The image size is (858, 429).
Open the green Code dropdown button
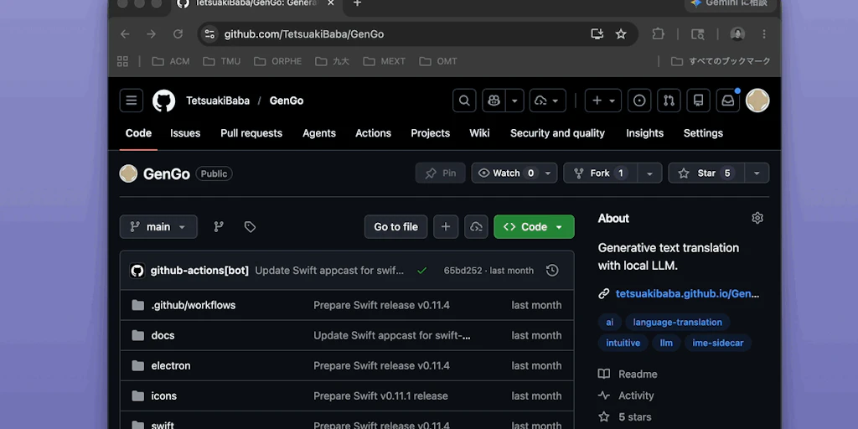(x=534, y=226)
